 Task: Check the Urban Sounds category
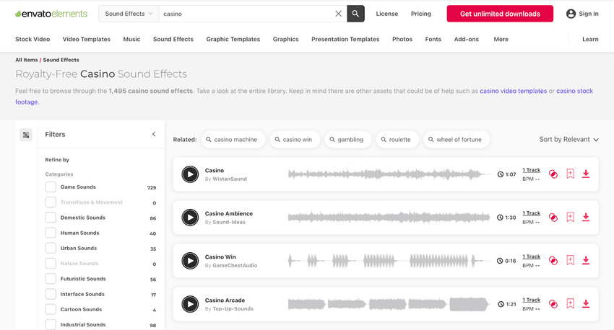[51, 248]
